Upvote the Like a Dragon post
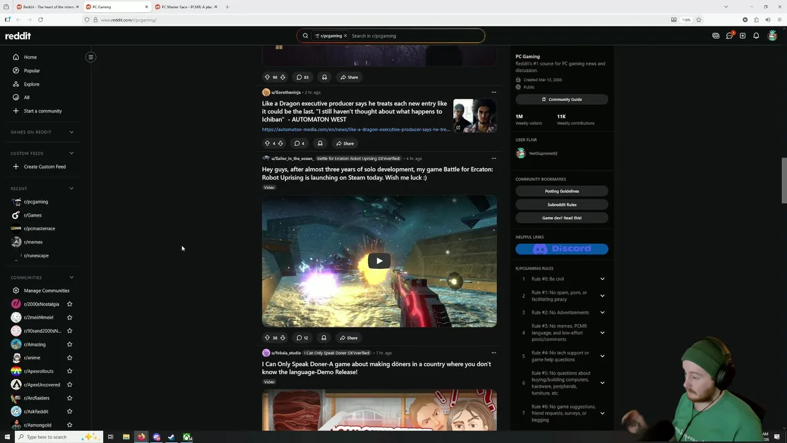This screenshot has height=443, width=787. [267, 143]
